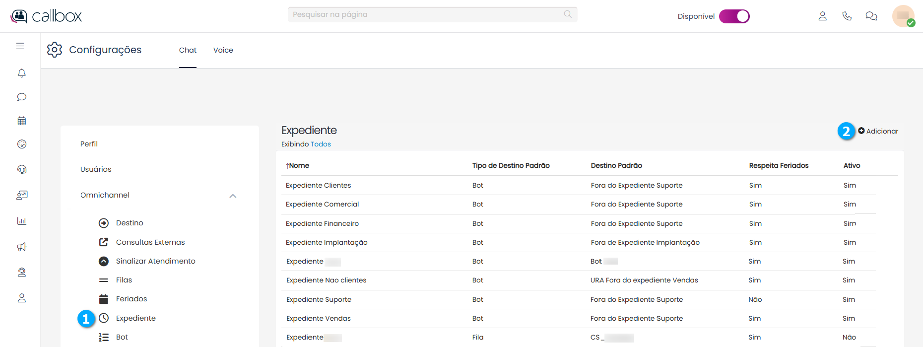Viewport: 923px width, 347px height.
Task: Open Feriados in Omnichannel menu
Action: (x=132, y=299)
